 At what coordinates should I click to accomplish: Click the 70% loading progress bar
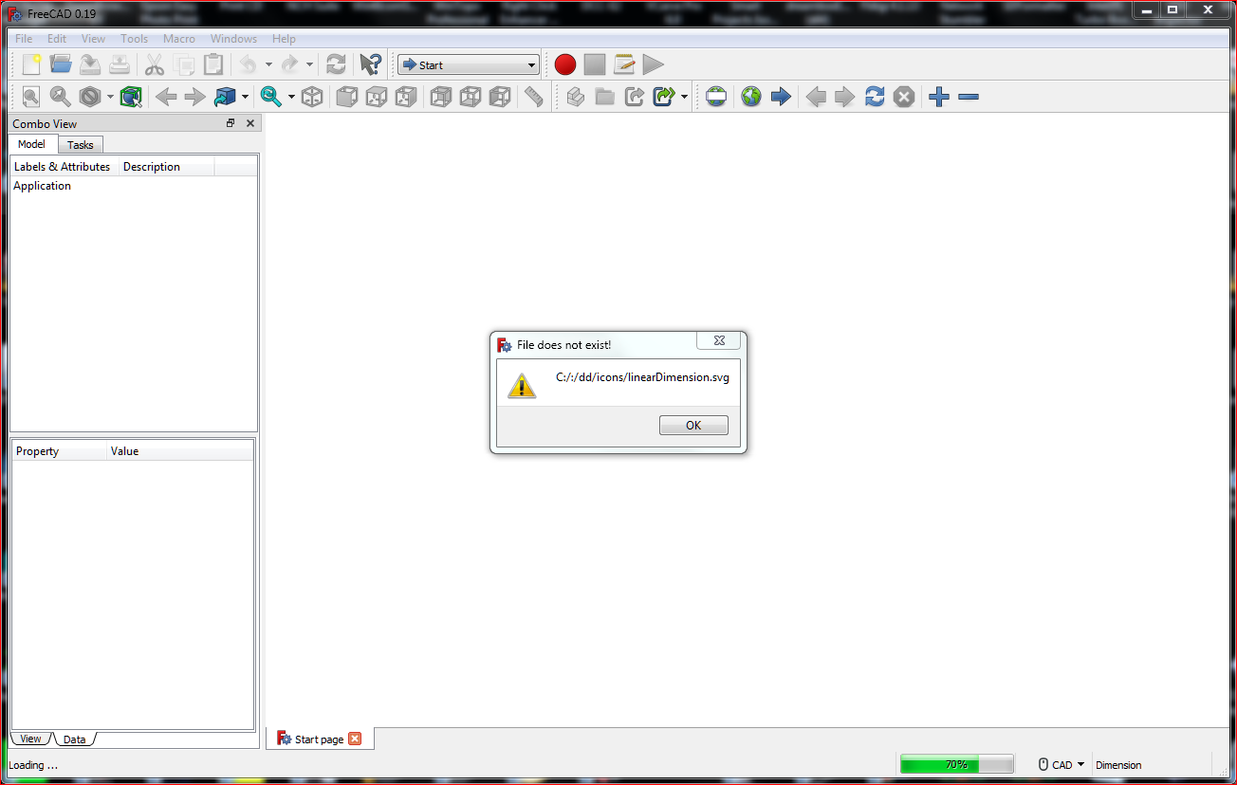click(x=955, y=764)
